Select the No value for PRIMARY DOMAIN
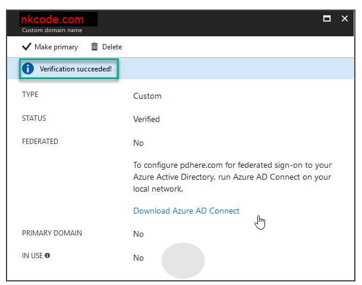 pyautogui.click(x=138, y=234)
